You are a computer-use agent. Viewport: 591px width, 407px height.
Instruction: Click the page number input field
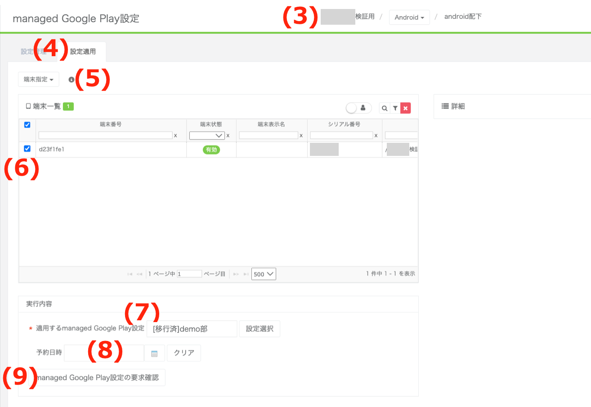pyautogui.click(x=189, y=274)
